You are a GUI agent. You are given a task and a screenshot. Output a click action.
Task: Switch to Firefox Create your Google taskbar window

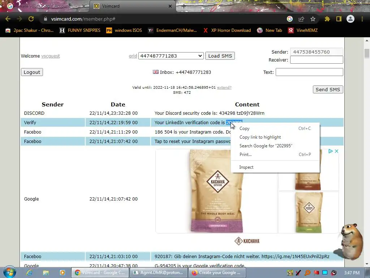[217, 273]
